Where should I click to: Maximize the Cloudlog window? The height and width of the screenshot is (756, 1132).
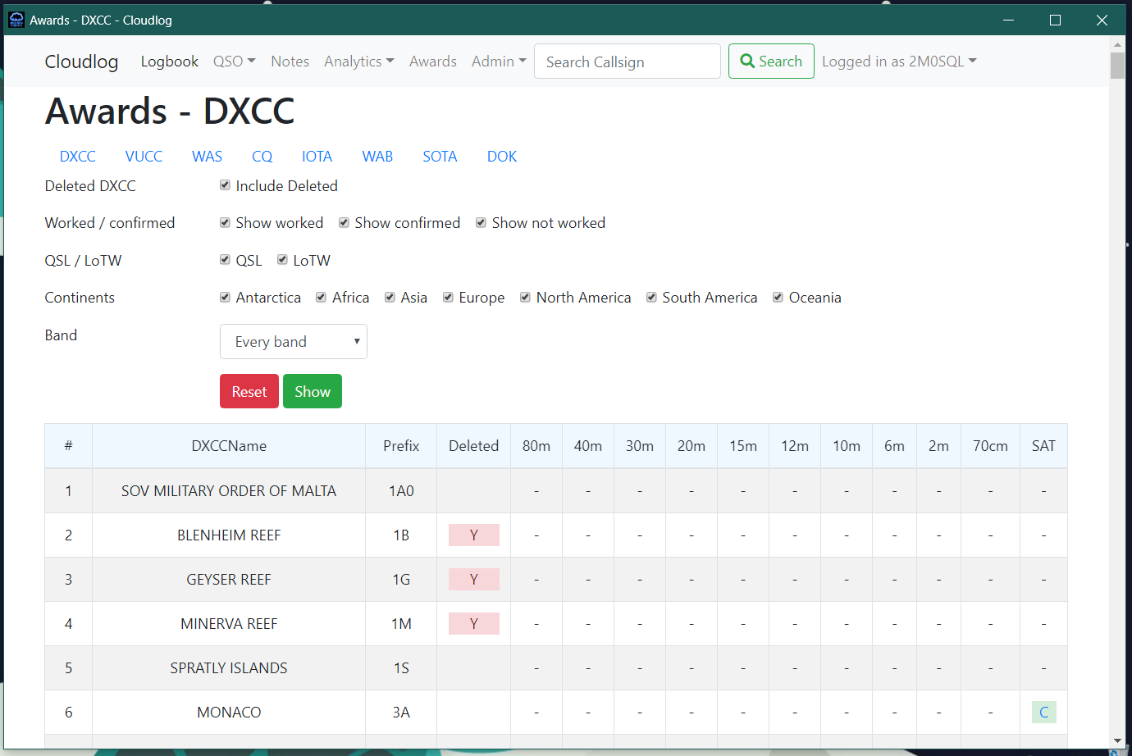pos(1056,20)
